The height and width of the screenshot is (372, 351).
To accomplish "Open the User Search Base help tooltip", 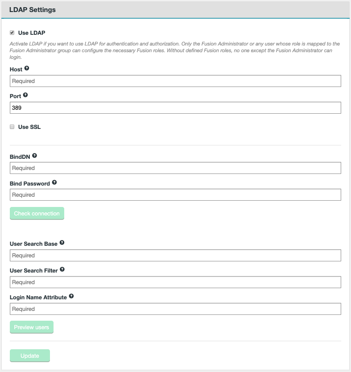I will (x=62, y=243).
